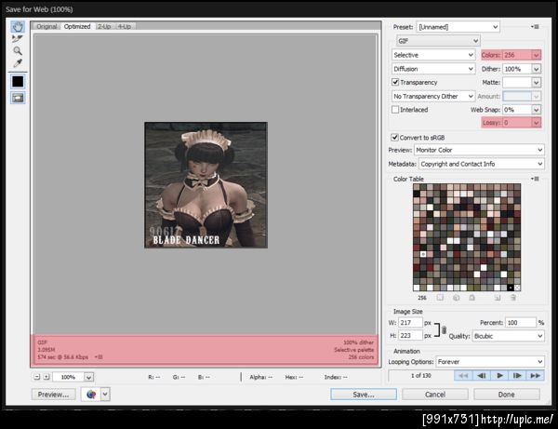Click the Cancel button
This screenshot has width=558, height=429.
[435, 395]
